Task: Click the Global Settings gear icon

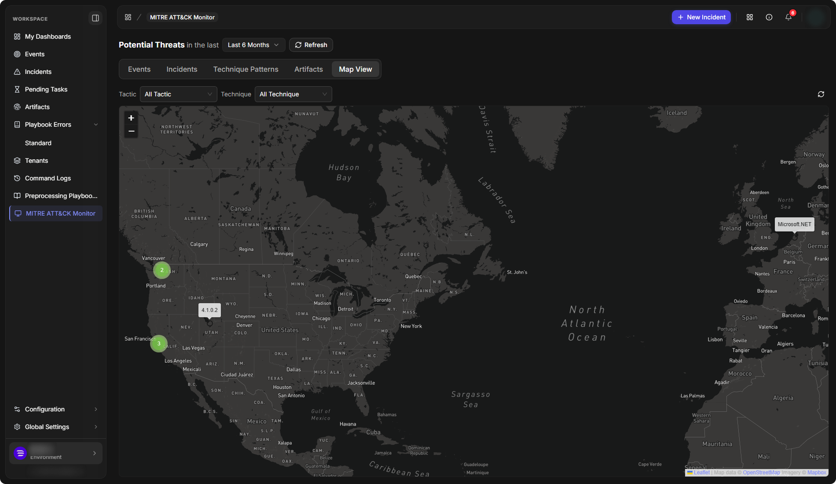Action: [17, 427]
